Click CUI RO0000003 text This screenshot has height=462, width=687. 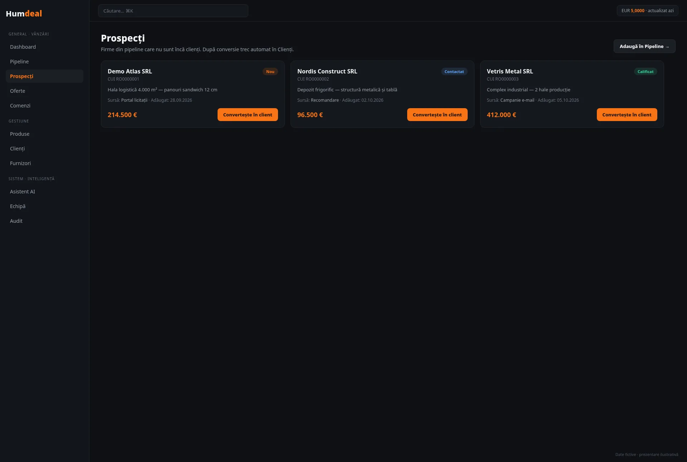(502, 79)
